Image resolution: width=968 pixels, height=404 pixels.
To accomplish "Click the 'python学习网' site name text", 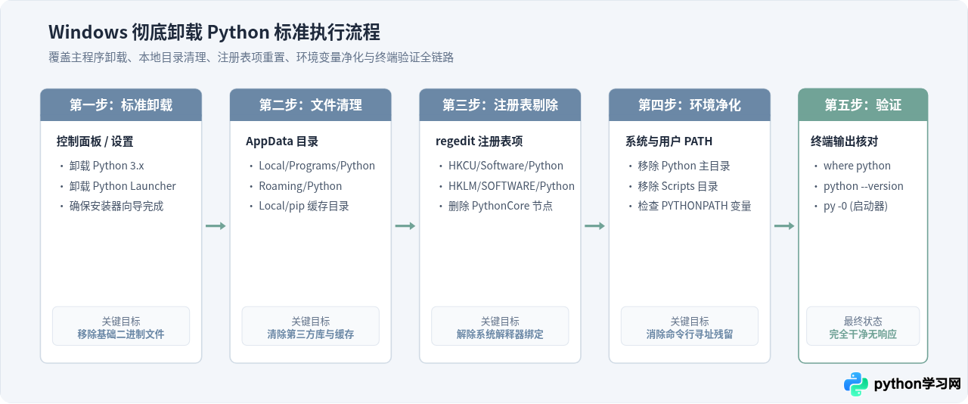I will click(917, 384).
